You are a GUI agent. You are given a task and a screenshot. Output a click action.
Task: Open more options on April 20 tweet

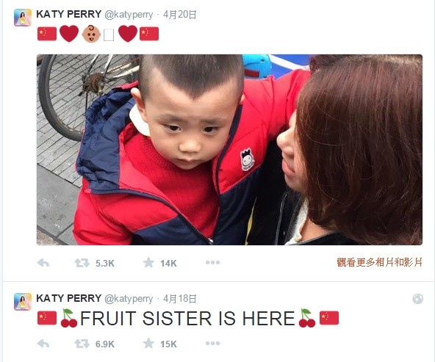click(212, 262)
